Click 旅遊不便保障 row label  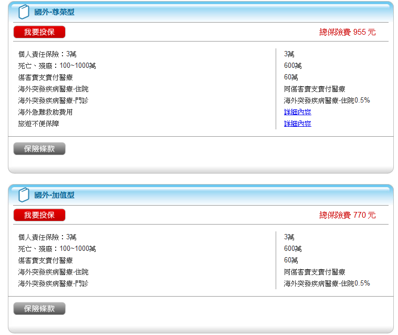click(38, 124)
